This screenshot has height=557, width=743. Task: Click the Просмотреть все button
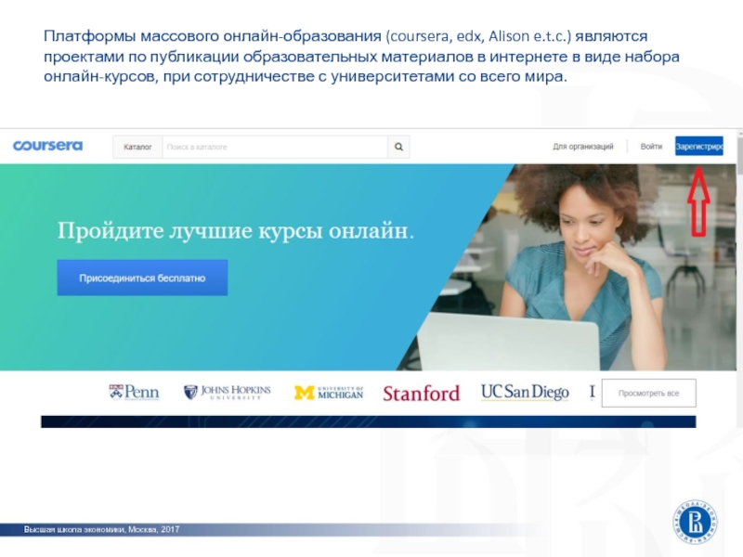648,394
